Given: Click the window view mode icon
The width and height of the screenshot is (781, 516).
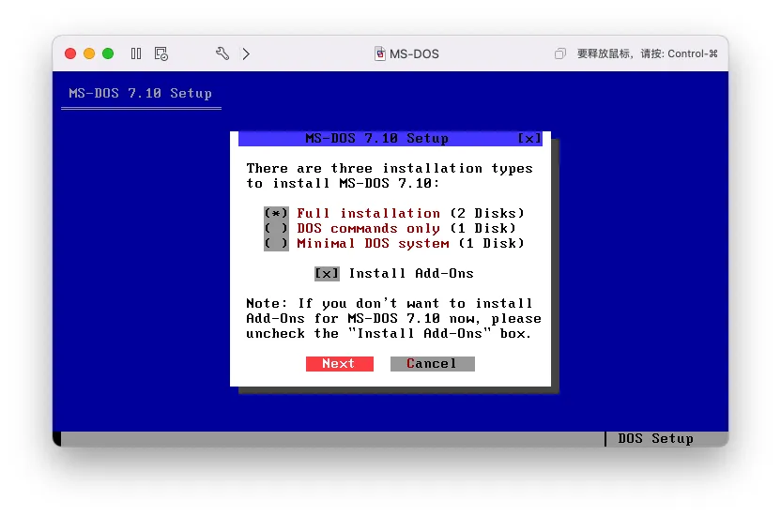Looking at the screenshot, I should (x=560, y=53).
